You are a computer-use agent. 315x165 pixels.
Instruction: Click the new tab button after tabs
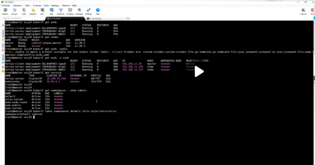(128, 18)
